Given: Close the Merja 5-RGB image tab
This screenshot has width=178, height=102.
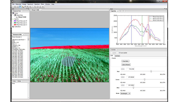Looking at the screenshot, I should [41, 10].
